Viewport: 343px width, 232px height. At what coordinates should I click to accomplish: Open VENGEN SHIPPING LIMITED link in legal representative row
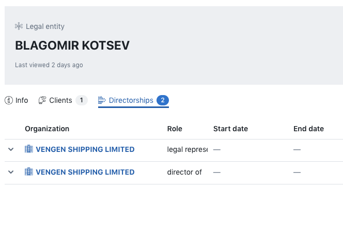click(85, 149)
